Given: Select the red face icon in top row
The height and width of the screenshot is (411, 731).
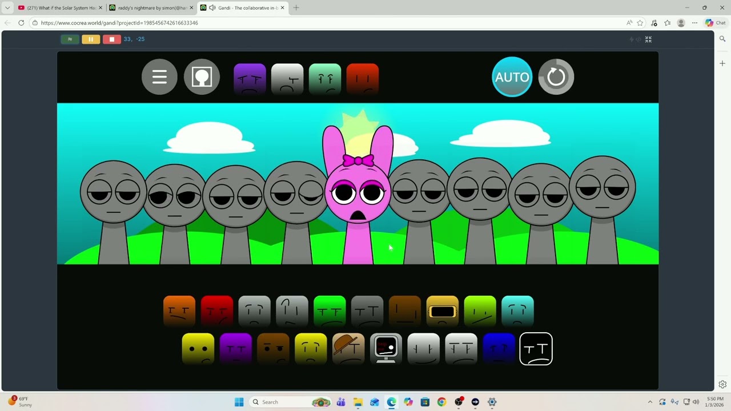Looking at the screenshot, I should 363,79.
